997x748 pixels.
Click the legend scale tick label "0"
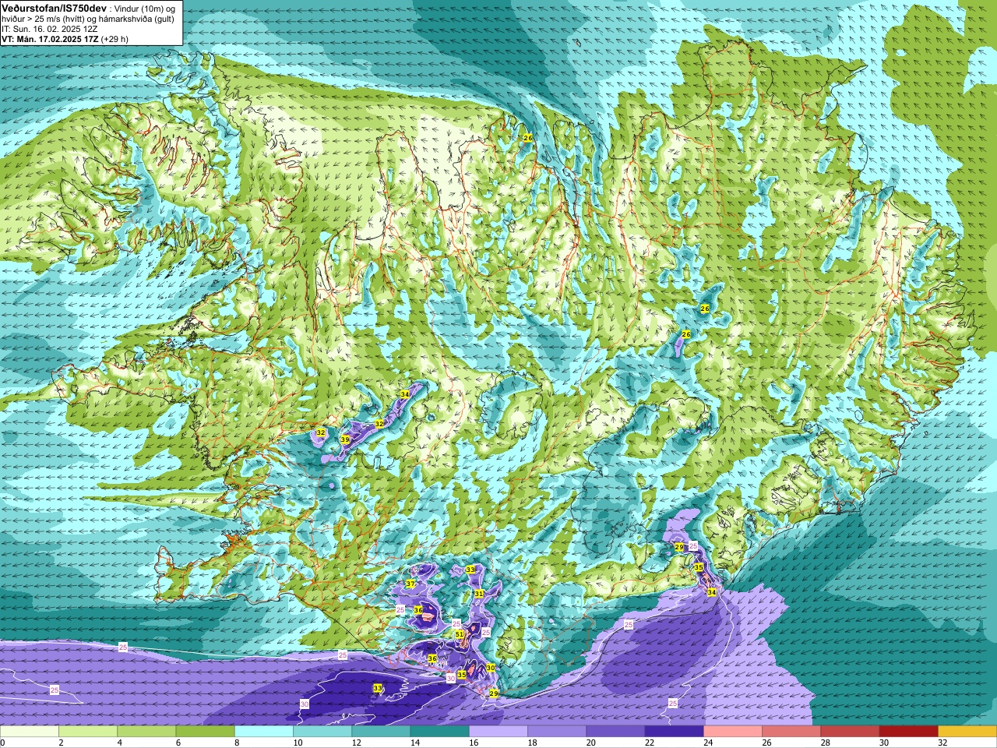click(3, 743)
